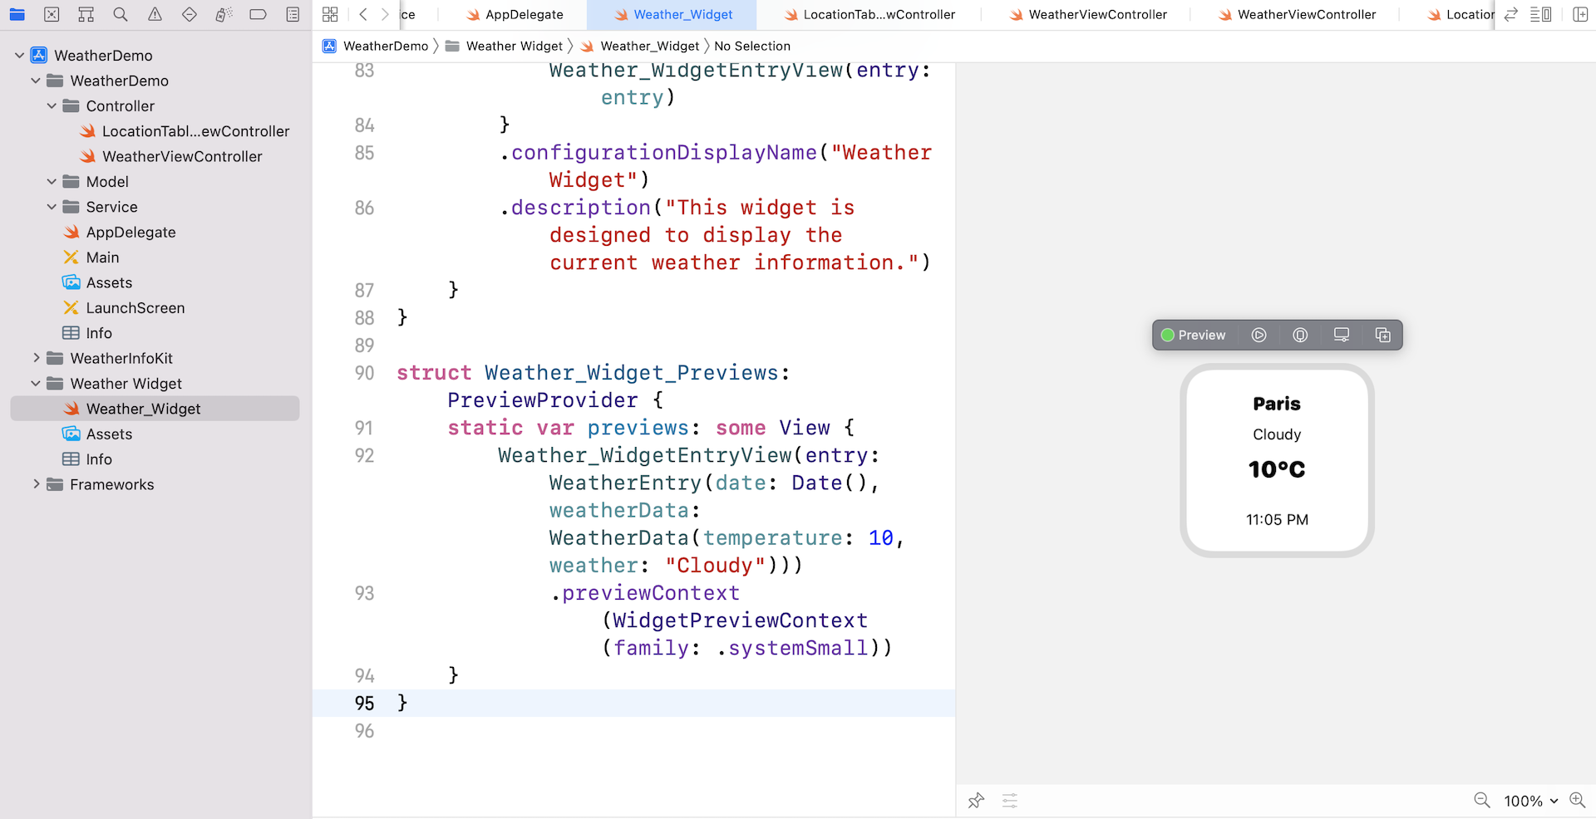Open preview device settings icon
Screen dimensions: 1596x819
(1341, 335)
